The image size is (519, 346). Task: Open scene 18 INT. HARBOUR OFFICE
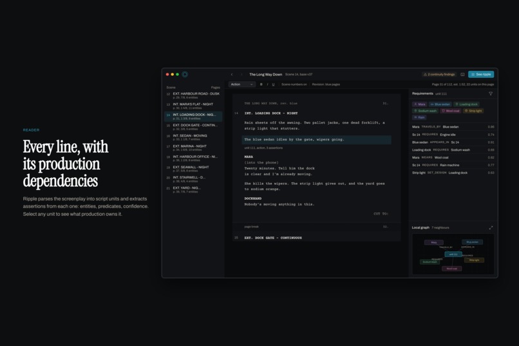pos(193,159)
